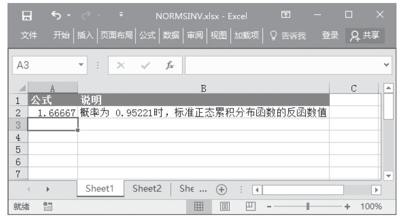Select cell B2 with the description text

tap(203, 113)
